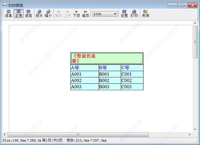This screenshot has height=145, width=200.
Task: Click cell C002
Action: [x=132, y=80]
